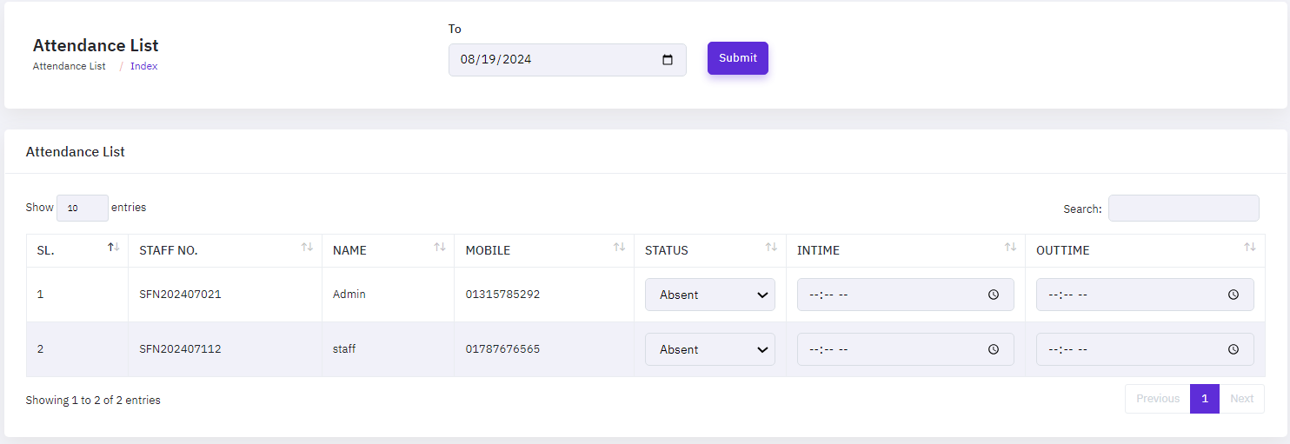
Task: Click the clock icon in Admin's INTIME field
Action: (994, 295)
